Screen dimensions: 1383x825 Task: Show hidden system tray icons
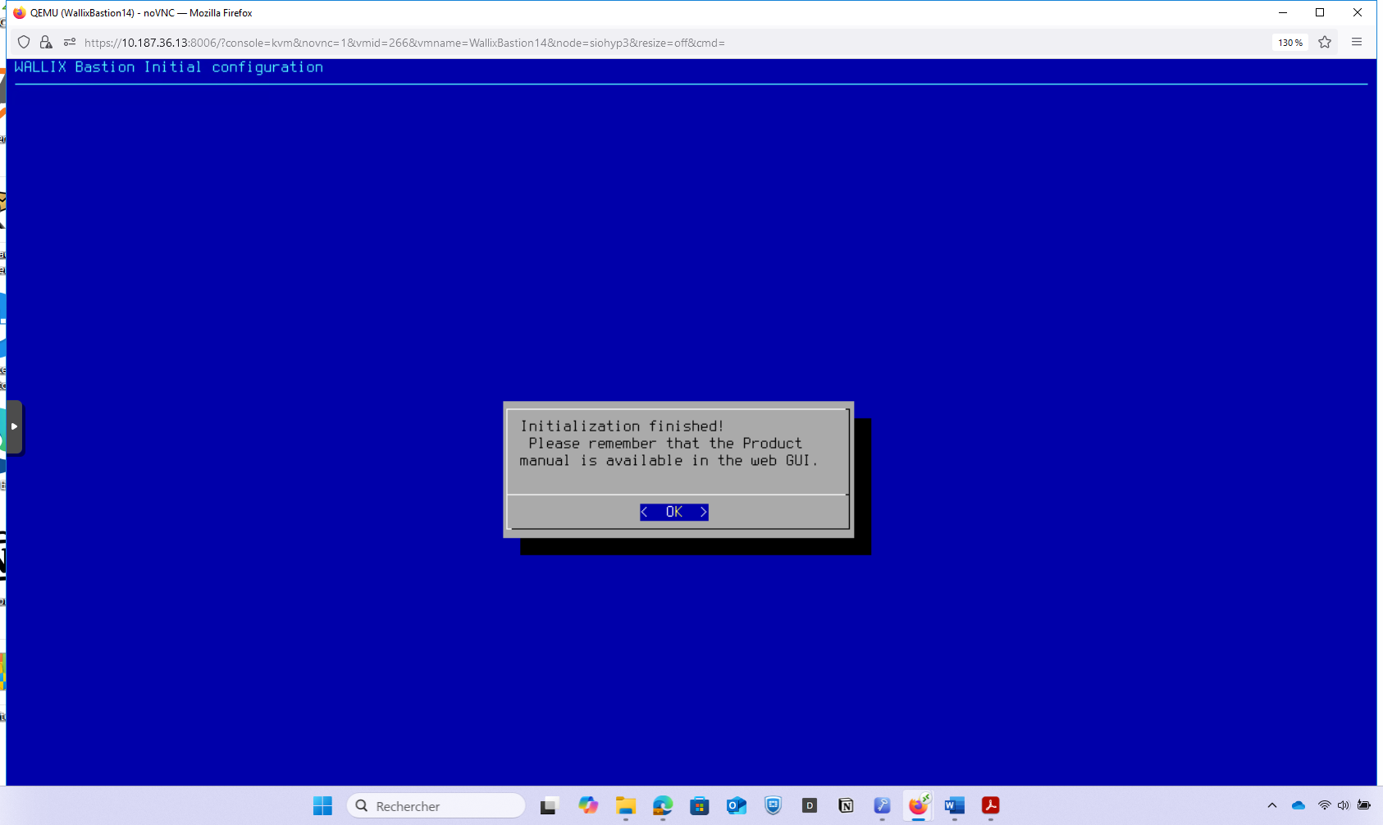(1271, 806)
